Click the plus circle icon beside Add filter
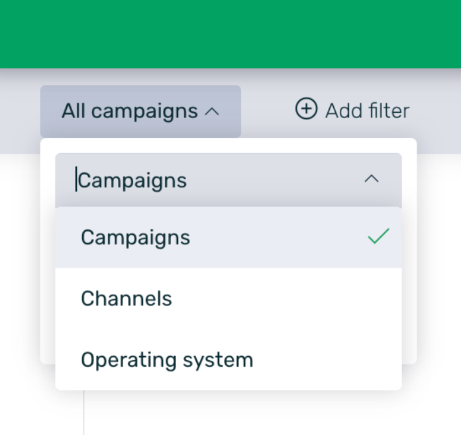The image size is (461, 435). pyautogui.click(x=306, y=109)
